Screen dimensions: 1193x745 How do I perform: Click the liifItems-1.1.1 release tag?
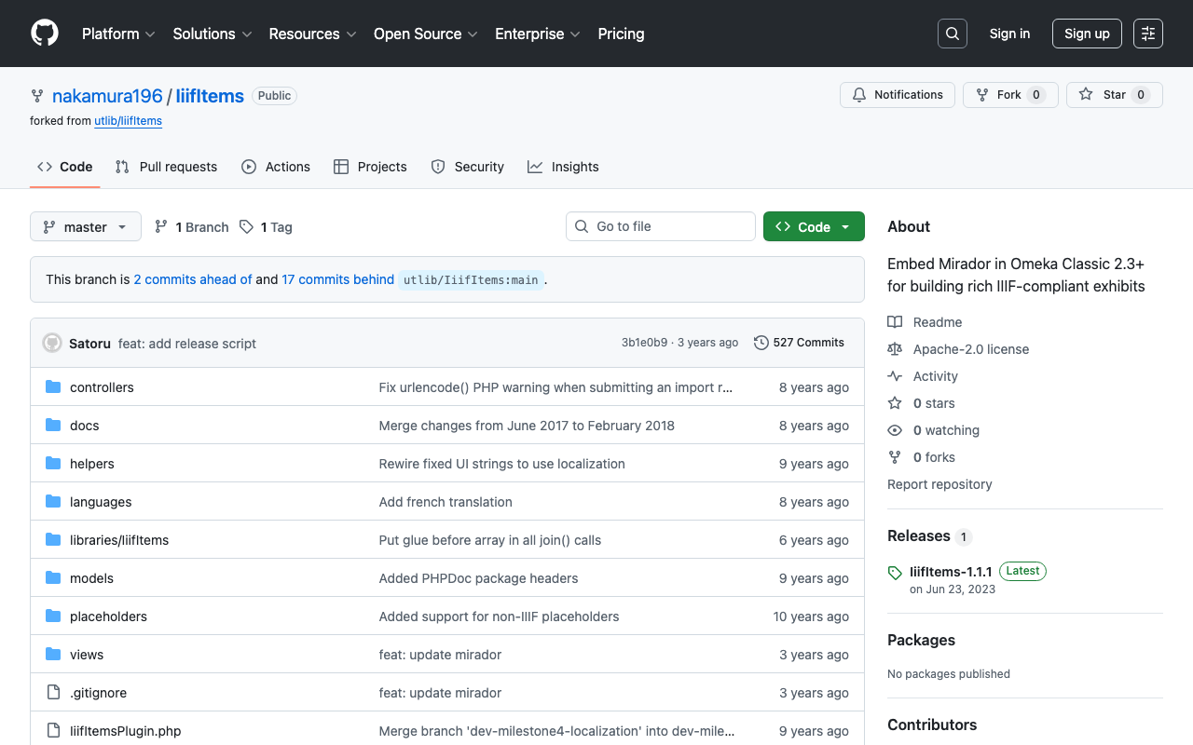pos(951,571)
